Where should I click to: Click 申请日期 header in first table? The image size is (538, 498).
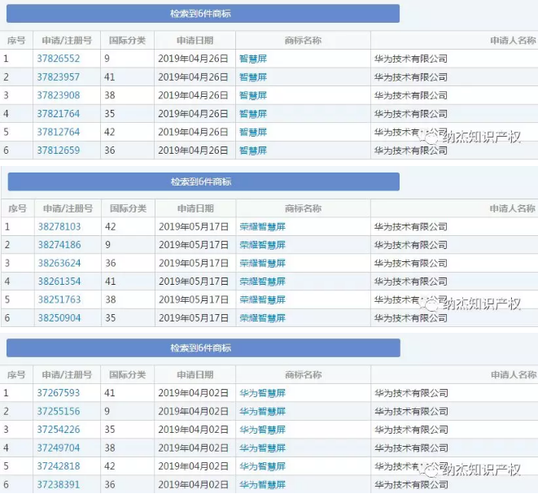(x=195, y=41)
